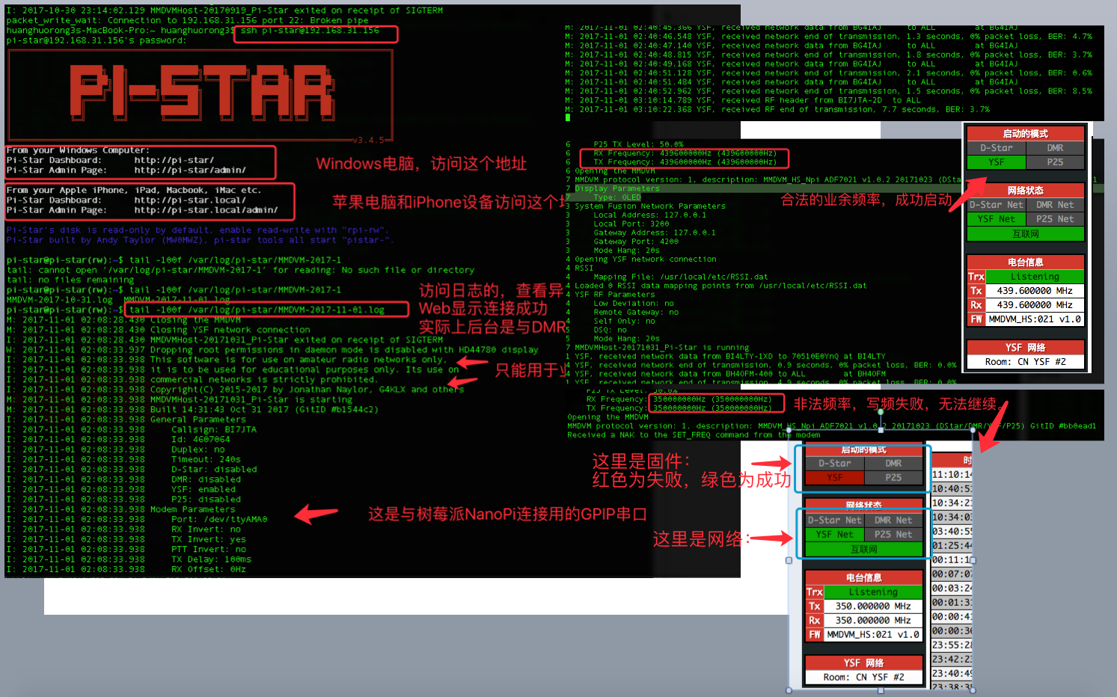This screenshot has height=697, width=1117.
Task: Click the red YSF mode cell
Action: coord(835,477)
